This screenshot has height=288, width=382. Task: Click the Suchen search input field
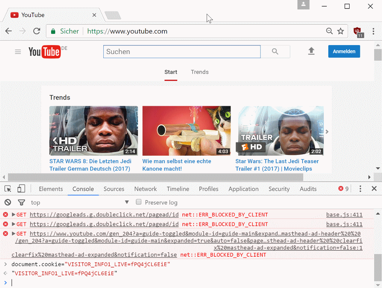(x=182, y=51)
